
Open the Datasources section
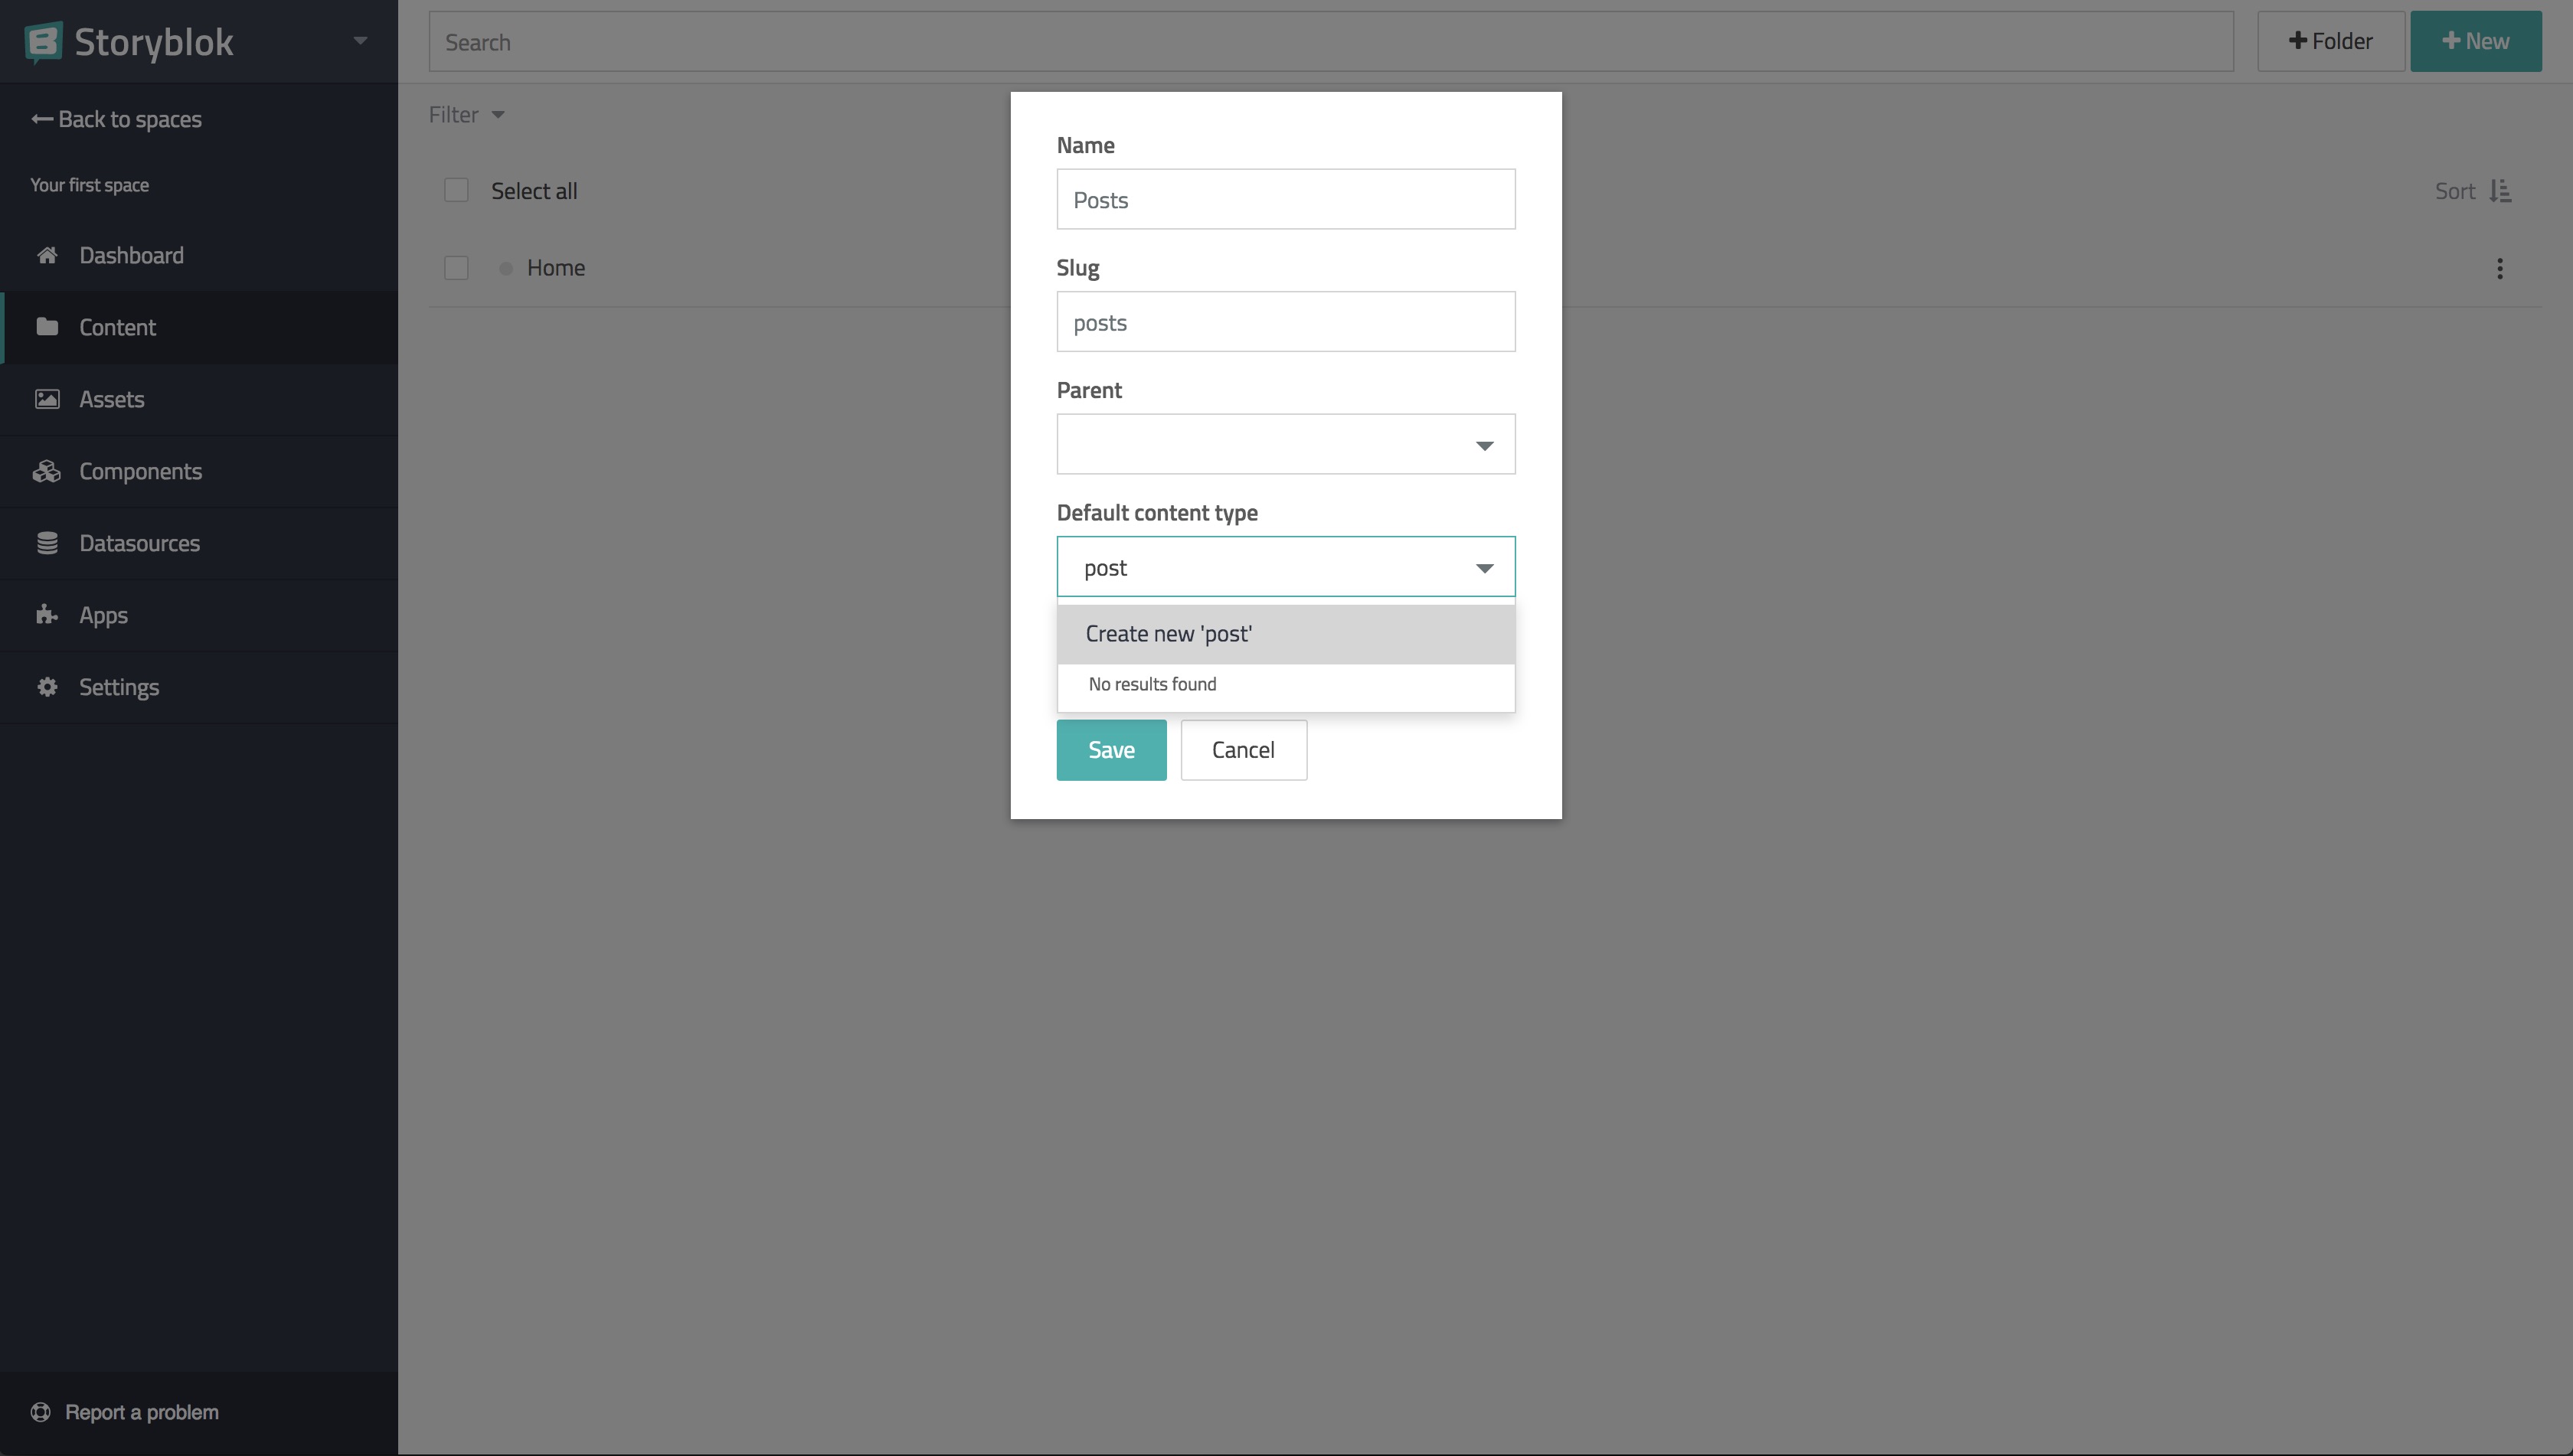(x=139, y=543)
